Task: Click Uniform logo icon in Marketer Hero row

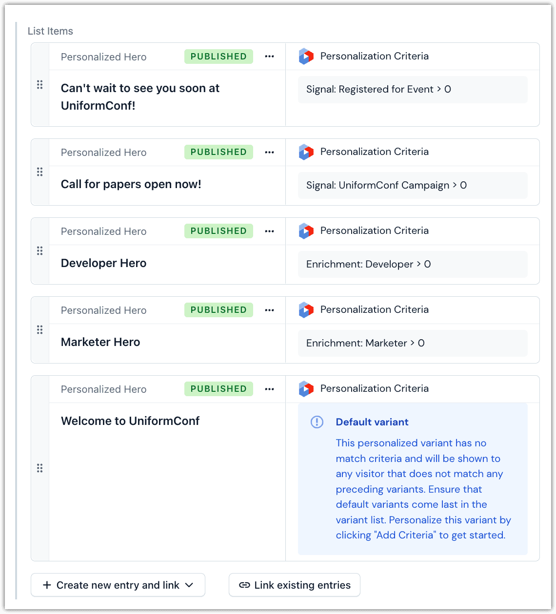Action: [306, 310]
